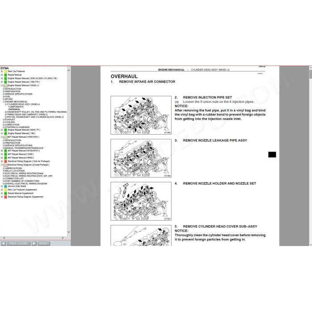The width and height of the screenshot is (312, 312).
Task: Select MANUAL TRANSMISSION/TRANSAXLE tree entry
Action: tap(24, 148)
